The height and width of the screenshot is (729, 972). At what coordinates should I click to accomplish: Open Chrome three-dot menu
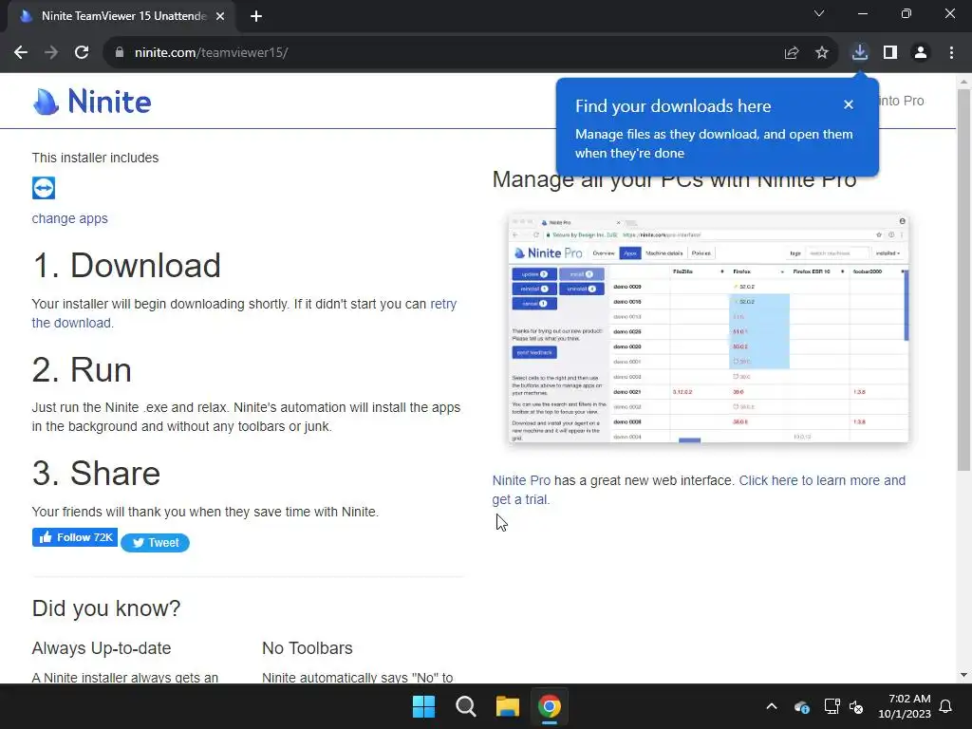point(951,53)
